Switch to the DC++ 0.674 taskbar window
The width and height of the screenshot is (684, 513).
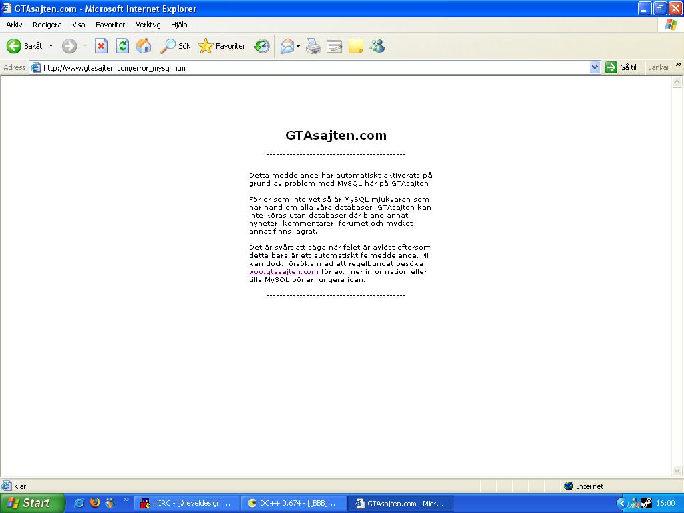point(294,504)
